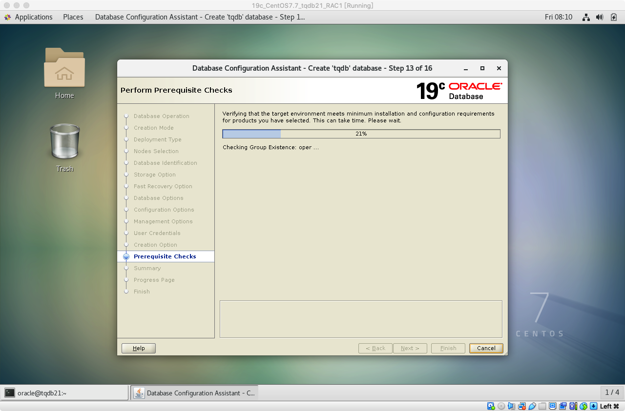Maximize the Database Configuration Assistant dialog
This screenshot has height=411, width=625.
(482, 68)
